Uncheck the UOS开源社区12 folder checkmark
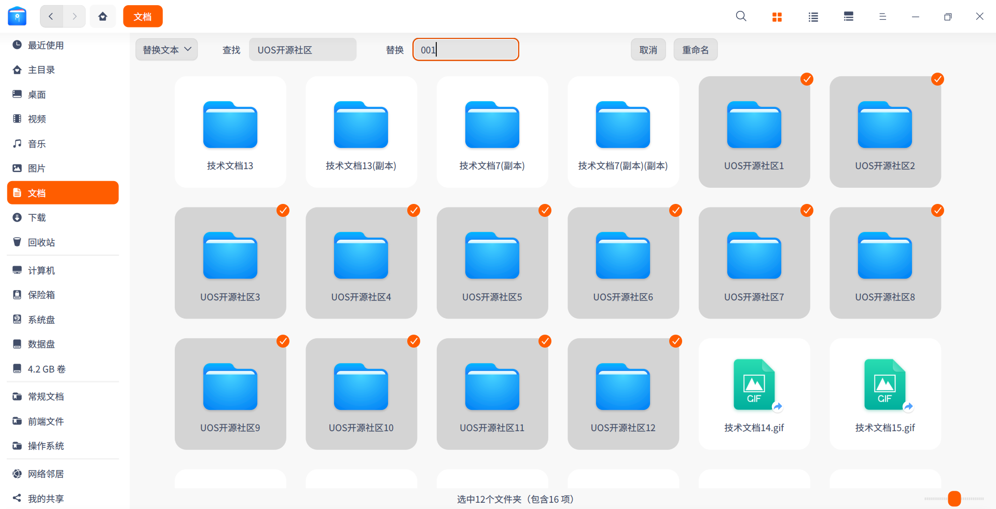 pos(675,341)
